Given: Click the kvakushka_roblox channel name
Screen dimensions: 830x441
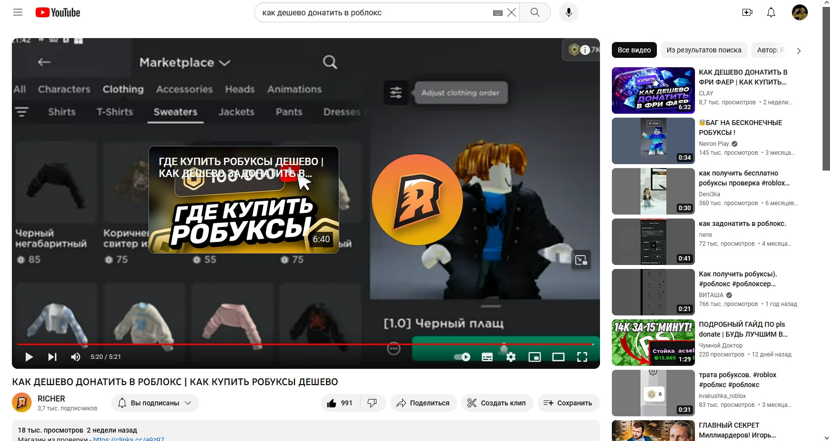Looking at the screenshot, I should click(x=722, y=396).
